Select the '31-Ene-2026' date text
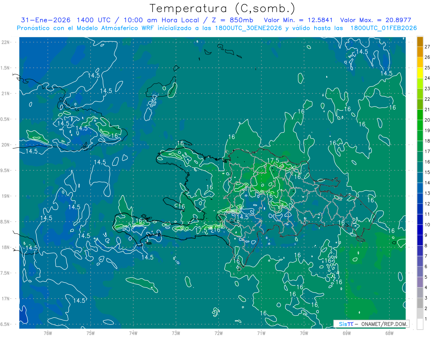The height and width of the screenshot is (338, 437). tap(45, 20)
